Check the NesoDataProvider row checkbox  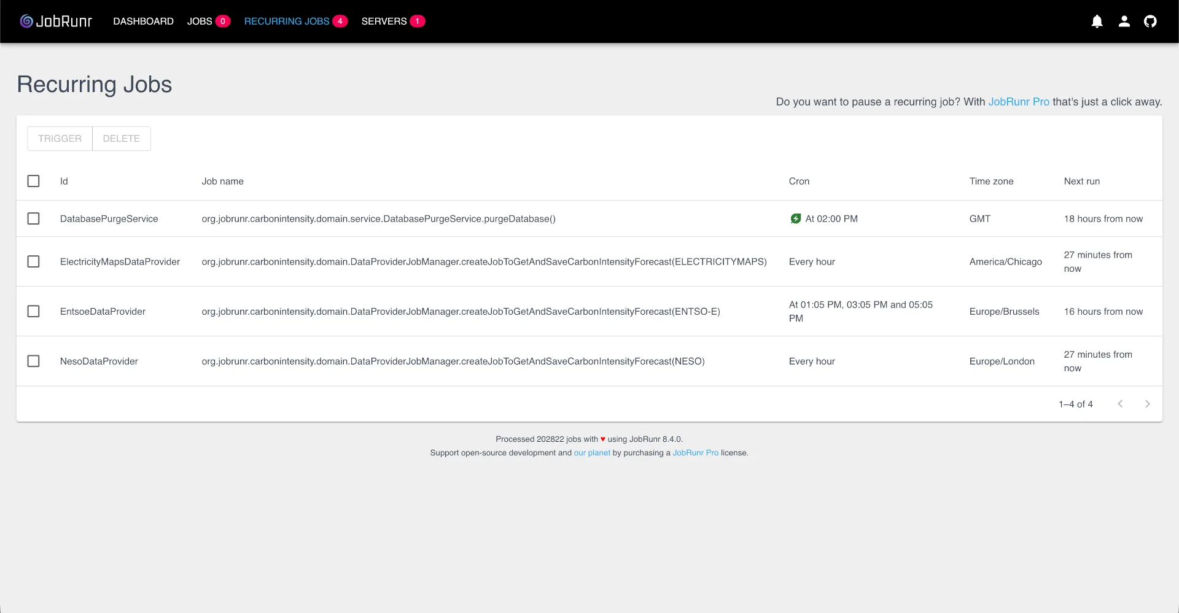(34, 361)
